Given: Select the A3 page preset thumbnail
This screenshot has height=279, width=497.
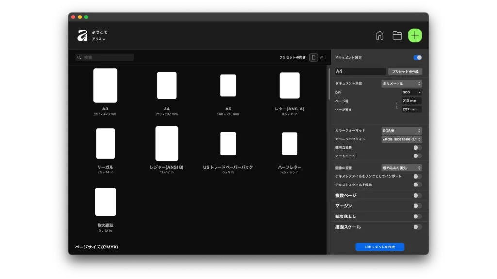Looking at the screenshot, I should pyautogui.click(x=105, y=85).
